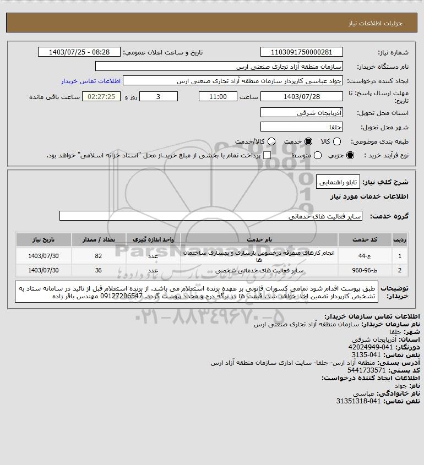The image size is (424, 465).
Task: Click the تعداد / مقدار column header
Action: 99,239
